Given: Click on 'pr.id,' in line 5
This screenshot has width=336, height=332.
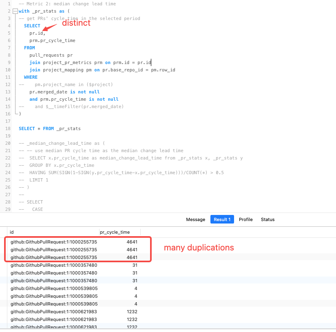Looking at the screenshot, I should tap(38, 33).
